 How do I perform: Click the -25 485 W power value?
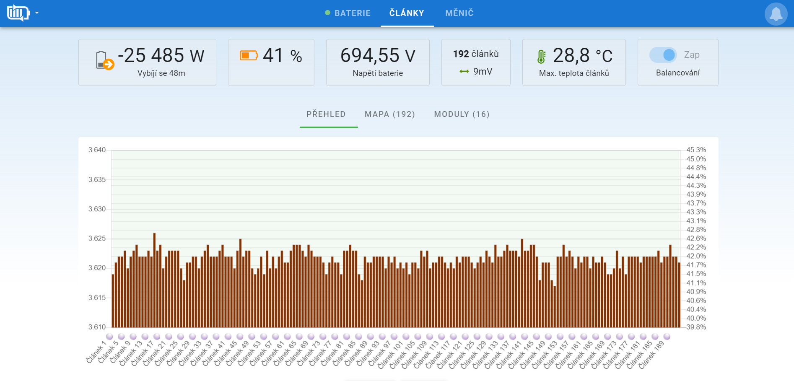(x=161, y=55)
